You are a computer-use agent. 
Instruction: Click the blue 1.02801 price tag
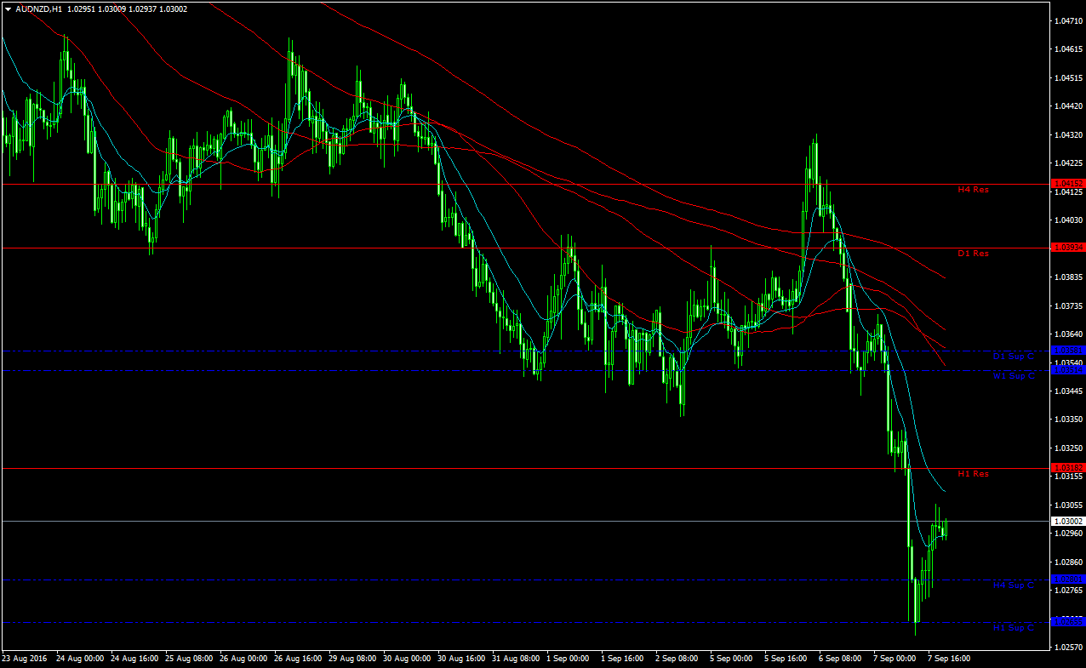[x=1068, y=580]
